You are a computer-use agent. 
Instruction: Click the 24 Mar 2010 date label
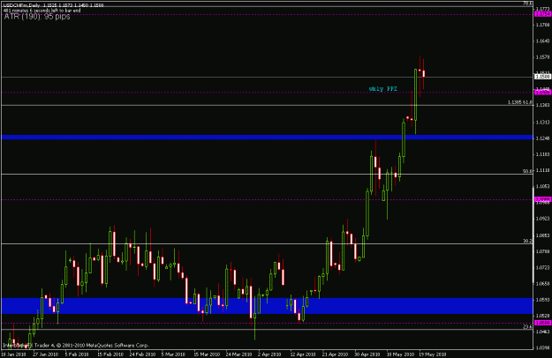click(239, 354)
